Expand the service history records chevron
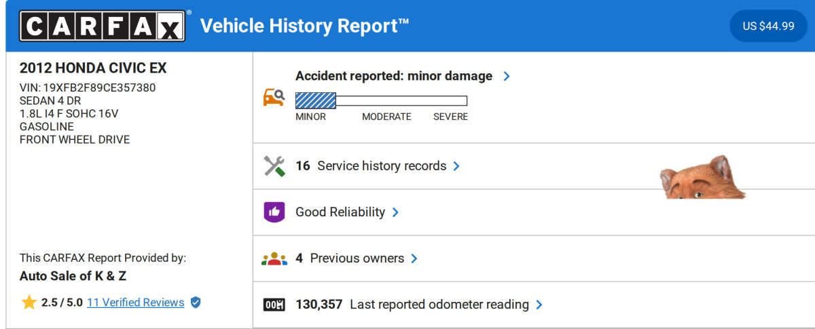This screenshot has width=815, height=329. (456, 166)
